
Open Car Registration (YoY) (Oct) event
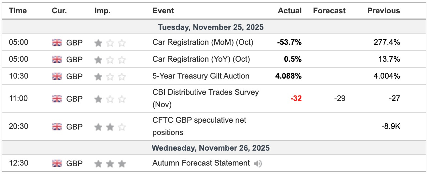(x=201, y=59)
